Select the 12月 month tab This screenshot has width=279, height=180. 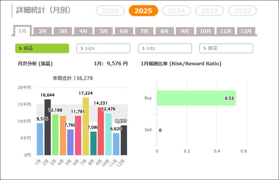[x=246, y=31]
